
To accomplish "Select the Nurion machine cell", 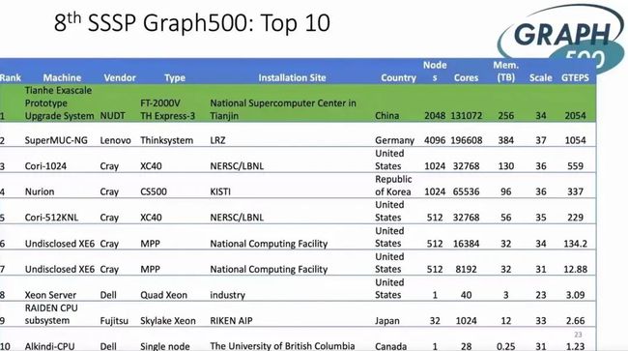I will (x=40, y=191).
